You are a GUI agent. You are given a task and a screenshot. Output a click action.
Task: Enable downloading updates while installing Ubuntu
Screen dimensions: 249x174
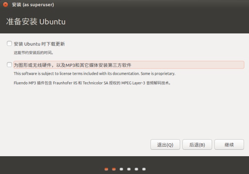pos(9,43)
